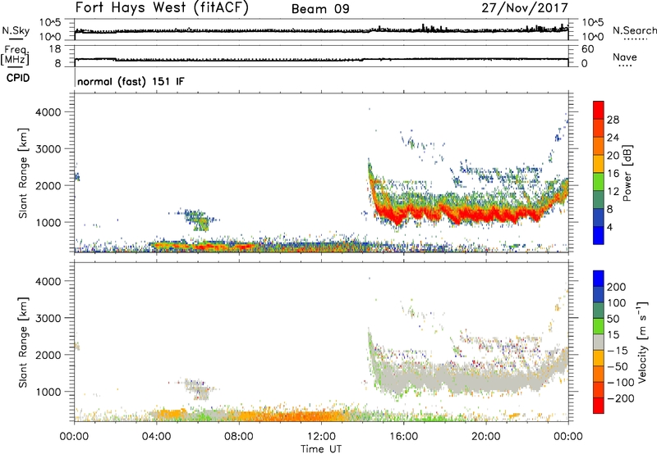
Task: Select the light green 15–50 Velocity colorbar segment
Action: pyautogui.click(x=599, y=326)
